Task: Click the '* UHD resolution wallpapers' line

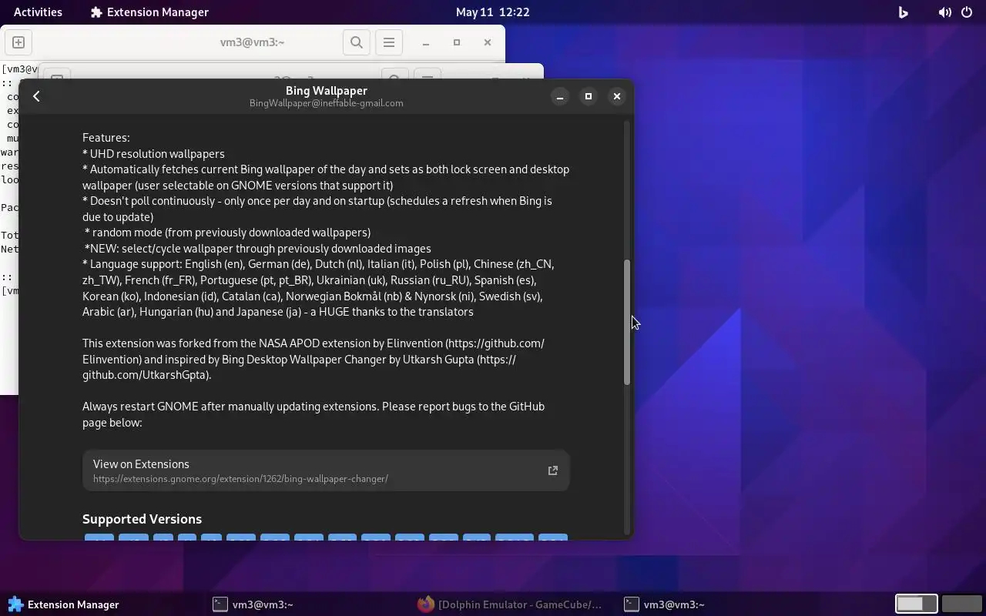Action: [153, 153]
